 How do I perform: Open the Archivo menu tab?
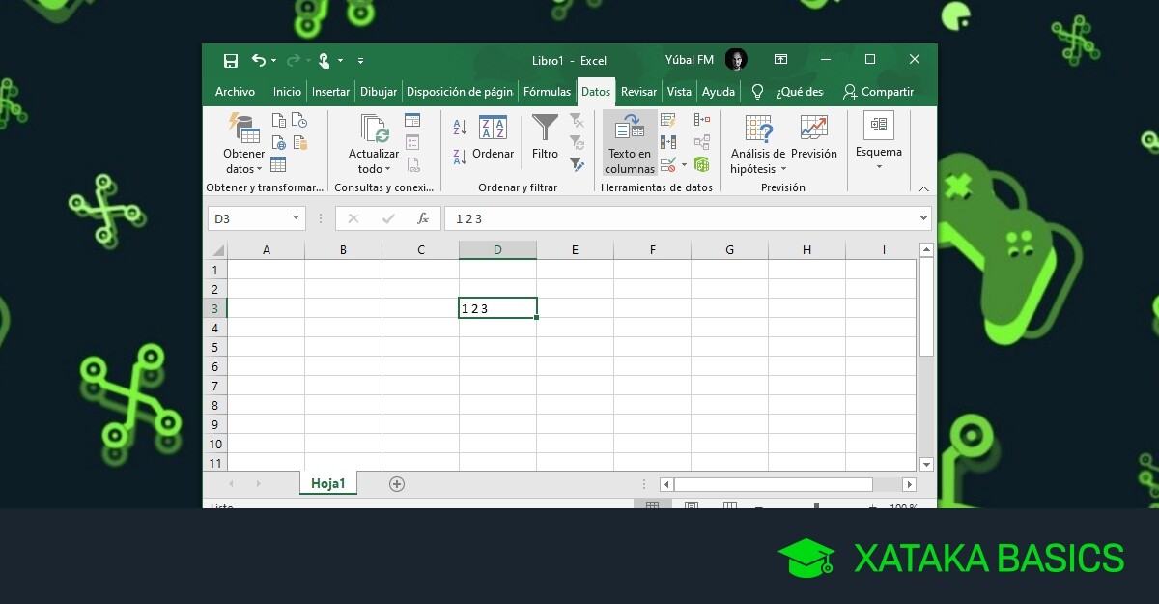(x=235, y=92)
